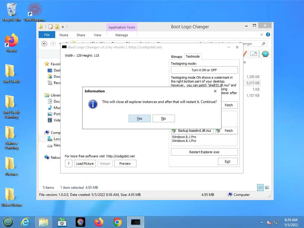Open the DataWagon desktop shortcut
Image resolution: width=304 pixels, height=228 pixels.
(34, 12)
